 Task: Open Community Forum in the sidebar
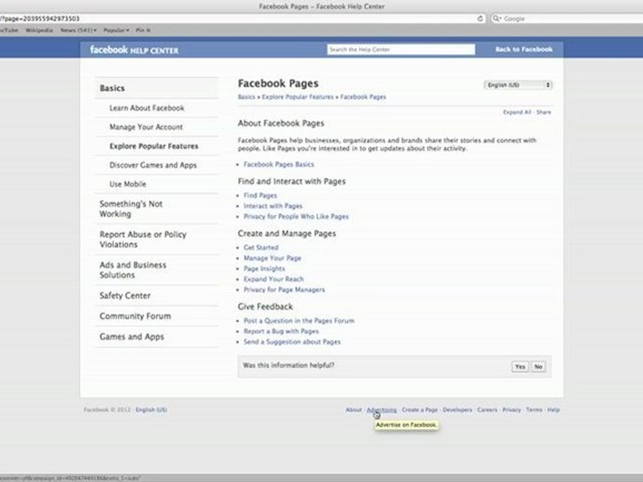tap(135, 316)
